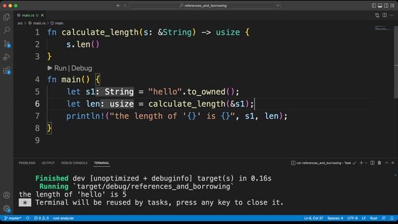Viewport: 398px width, 224px height.
Task: Click rust-analyzer status bar item
Action: point(63,218)
